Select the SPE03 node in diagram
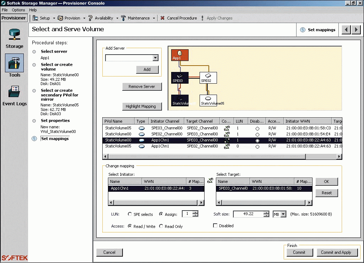The height and width of the screenshot is (263, 364). 180,78
